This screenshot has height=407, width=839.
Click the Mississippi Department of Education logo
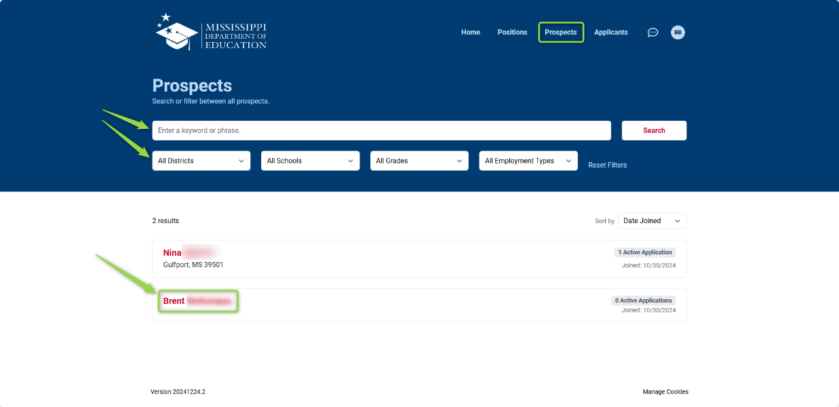[210, 31]
